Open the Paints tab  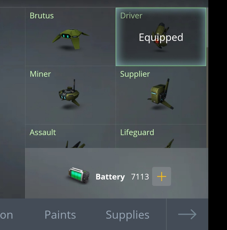[x=60, y=215]
